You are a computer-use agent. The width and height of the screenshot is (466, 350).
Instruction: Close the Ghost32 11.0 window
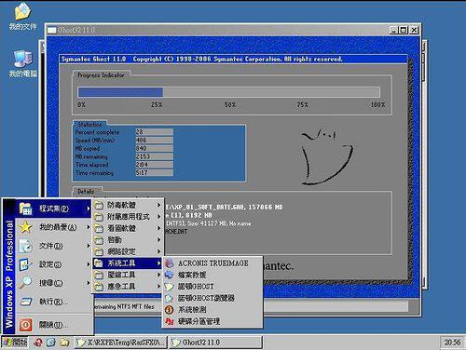coord(414,30)
